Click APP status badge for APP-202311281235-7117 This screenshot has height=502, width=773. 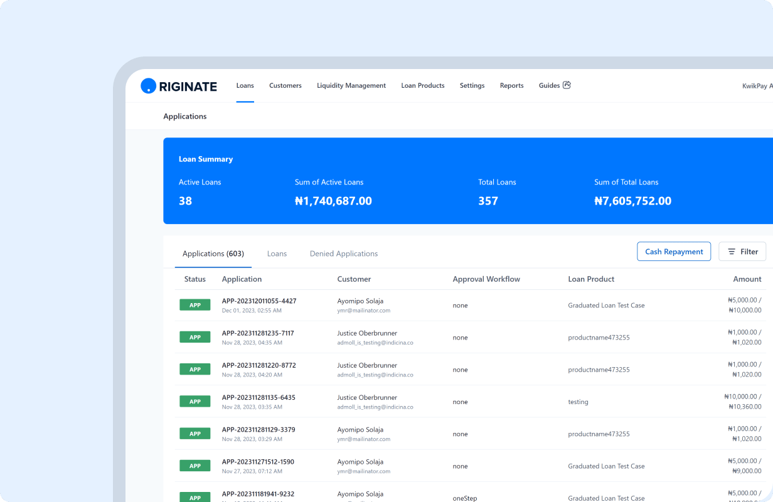(195, 337)
